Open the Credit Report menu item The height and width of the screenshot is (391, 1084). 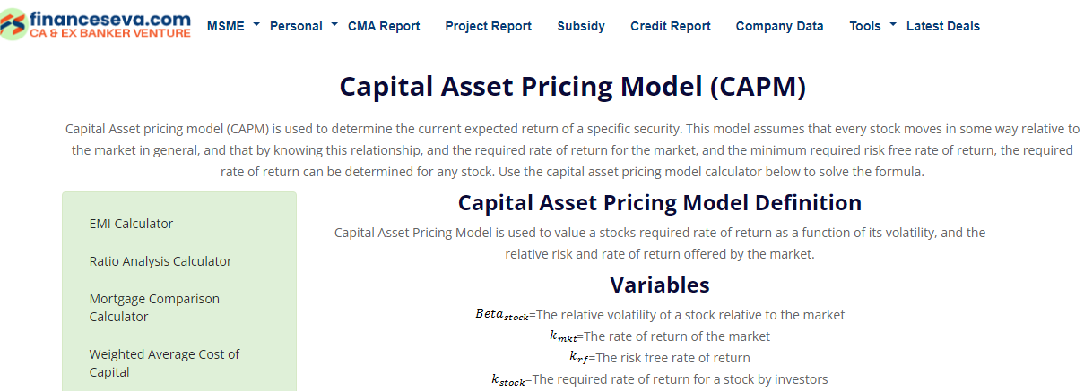(x=670, y=26)
